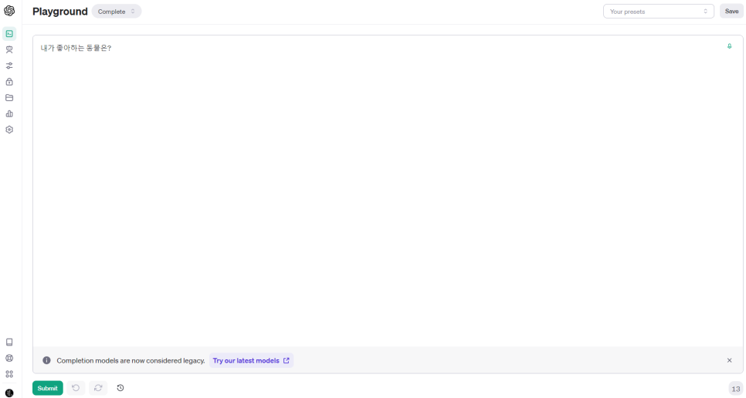
Task: Open the Assistants sidebar icon
Action: click(9, 49)
